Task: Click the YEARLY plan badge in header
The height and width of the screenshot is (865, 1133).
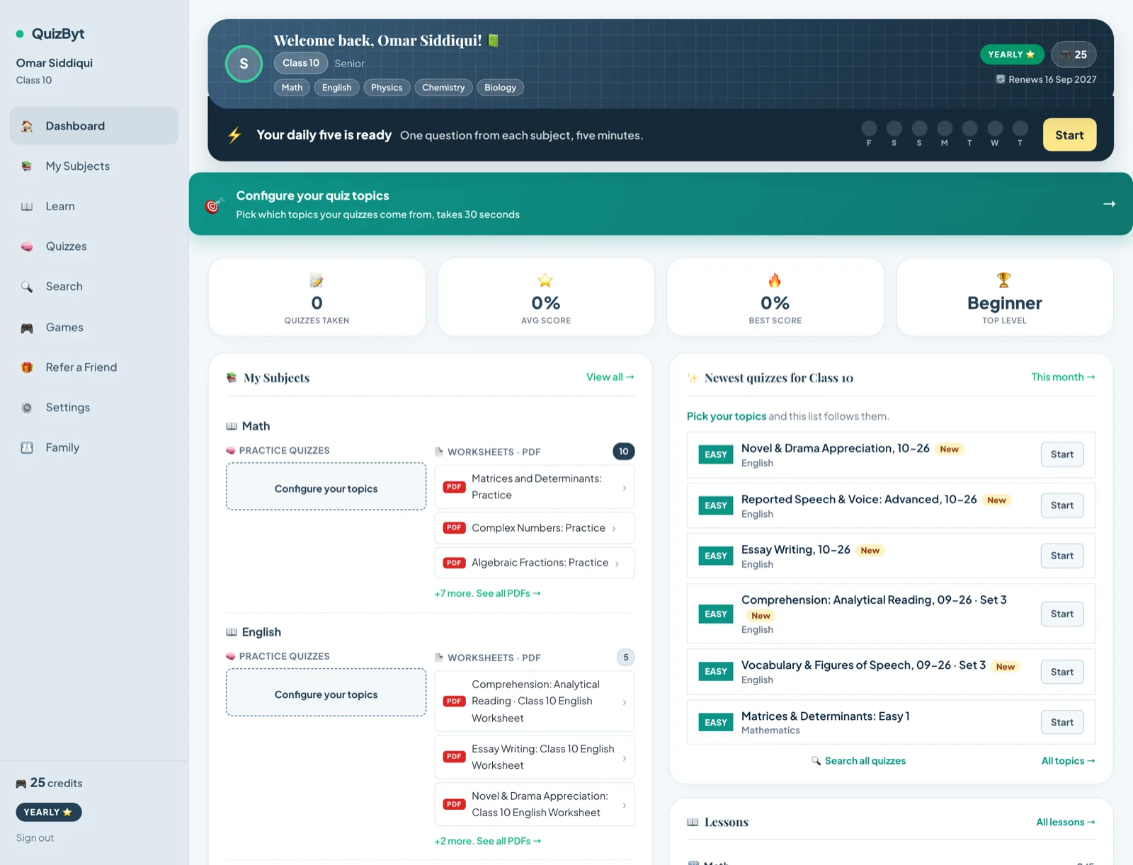Action: (x=1011, y=55)
